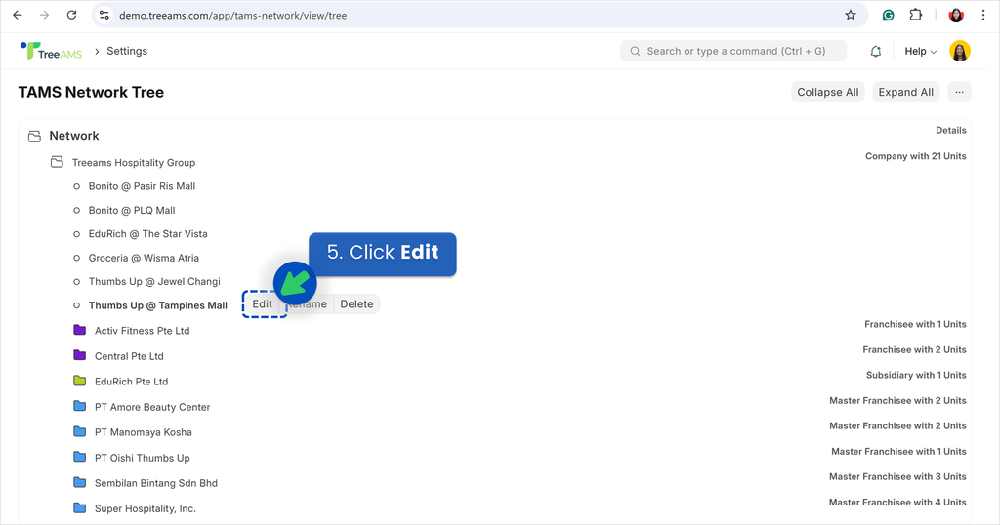
Task: Click the breadcrumb chevron before Settings
Action: click(x=97, y=51)
